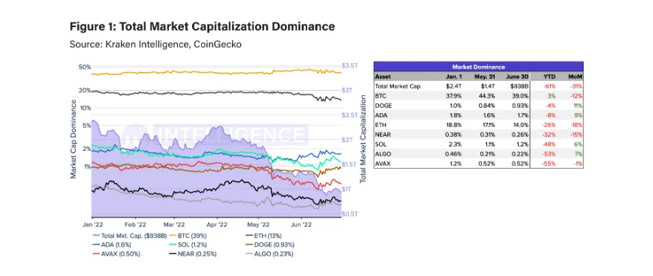The image size is (653, 276).
Task: Select the ETH row in the table
Action: coord(479,125)
